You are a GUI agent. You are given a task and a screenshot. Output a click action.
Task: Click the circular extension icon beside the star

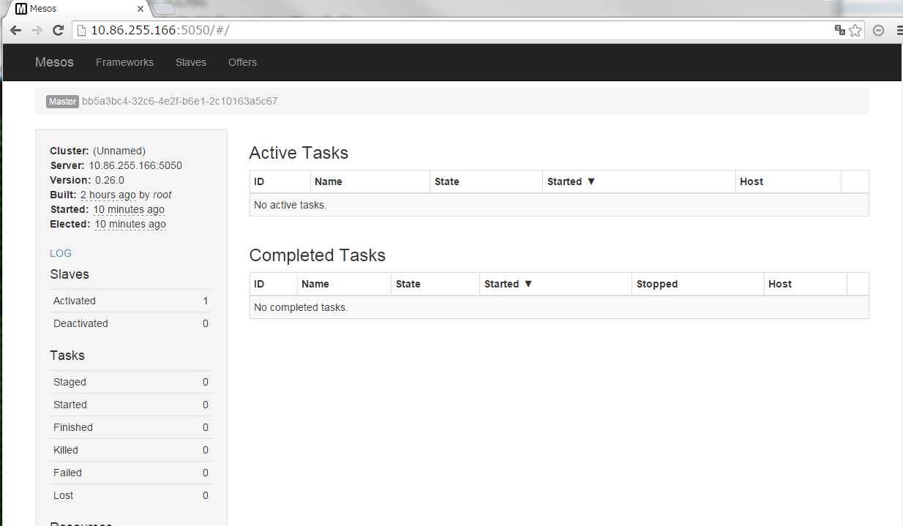click(879, 30)
